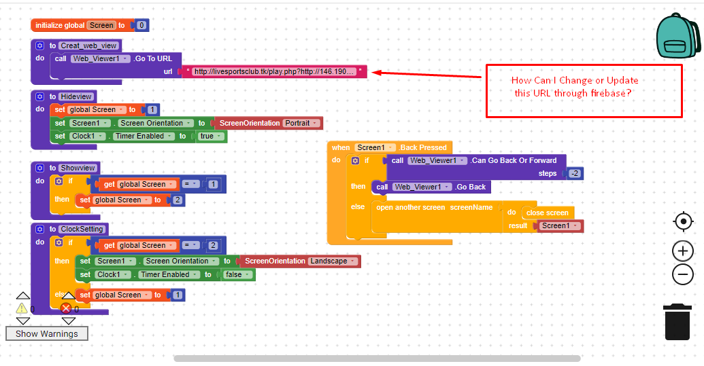Image resolution: width=704 pixels, height=366 pixels.
Task: Click the yellow warning triangle indicator
Action: tap(22, 308)
